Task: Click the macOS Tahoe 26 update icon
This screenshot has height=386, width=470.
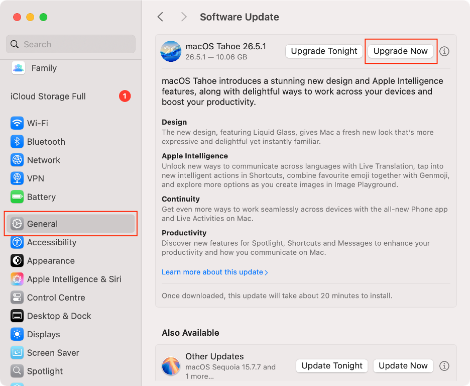Action: [171, 51]
